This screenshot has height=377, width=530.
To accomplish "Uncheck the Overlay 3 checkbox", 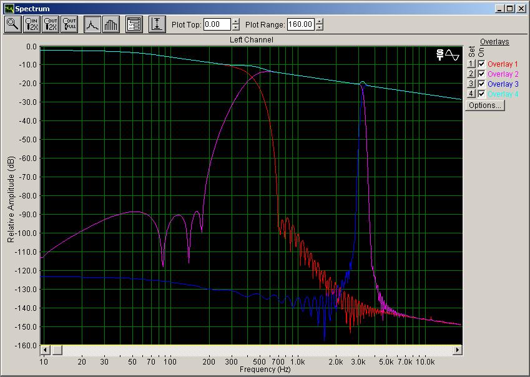I will 482,84.
